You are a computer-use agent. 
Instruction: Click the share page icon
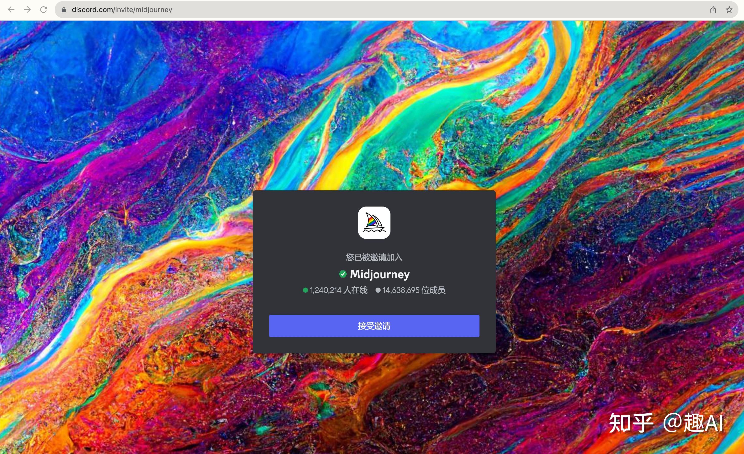[x=713, y=10]
